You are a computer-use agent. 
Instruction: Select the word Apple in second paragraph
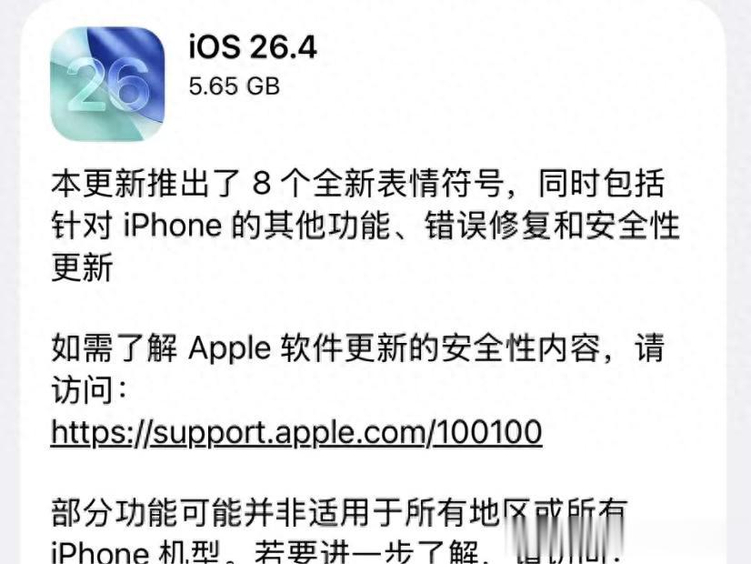230,348
